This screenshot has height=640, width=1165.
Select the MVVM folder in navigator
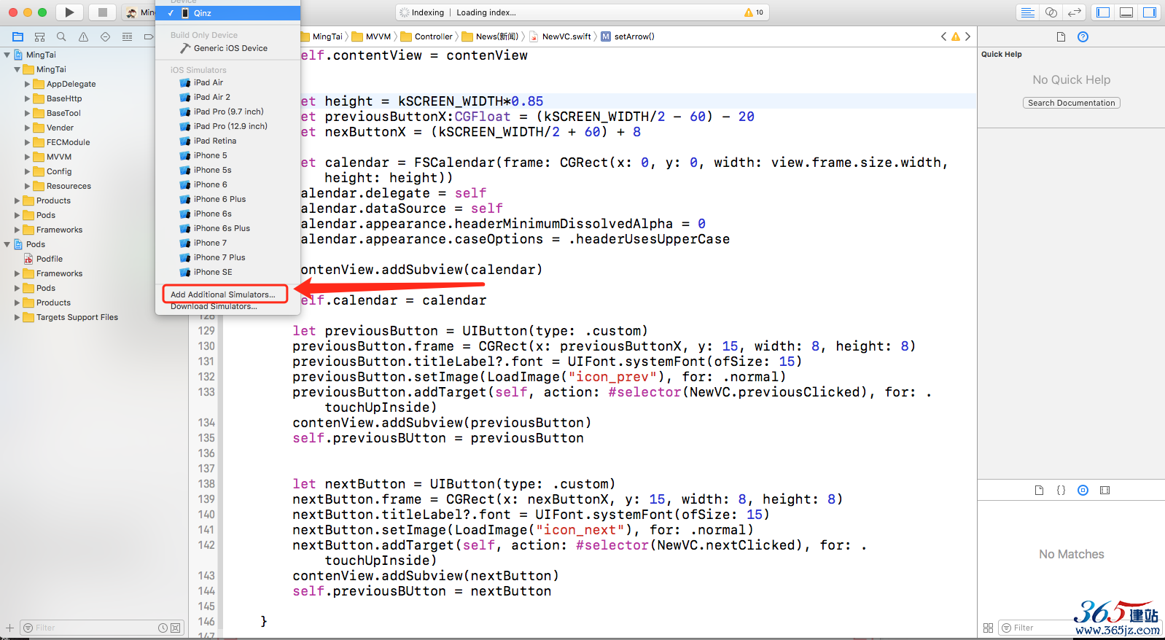pos(59,157)
